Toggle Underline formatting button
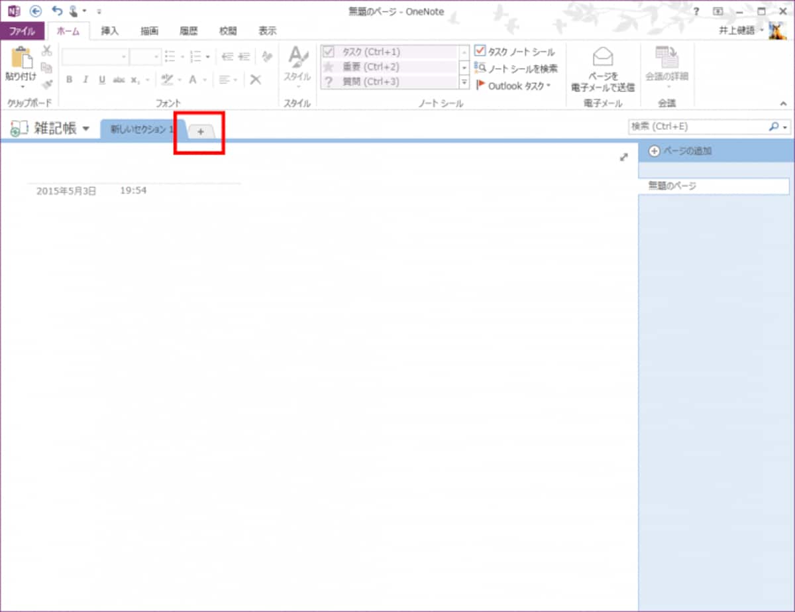The height and width of the screenshot is (612, 795). 102,80
